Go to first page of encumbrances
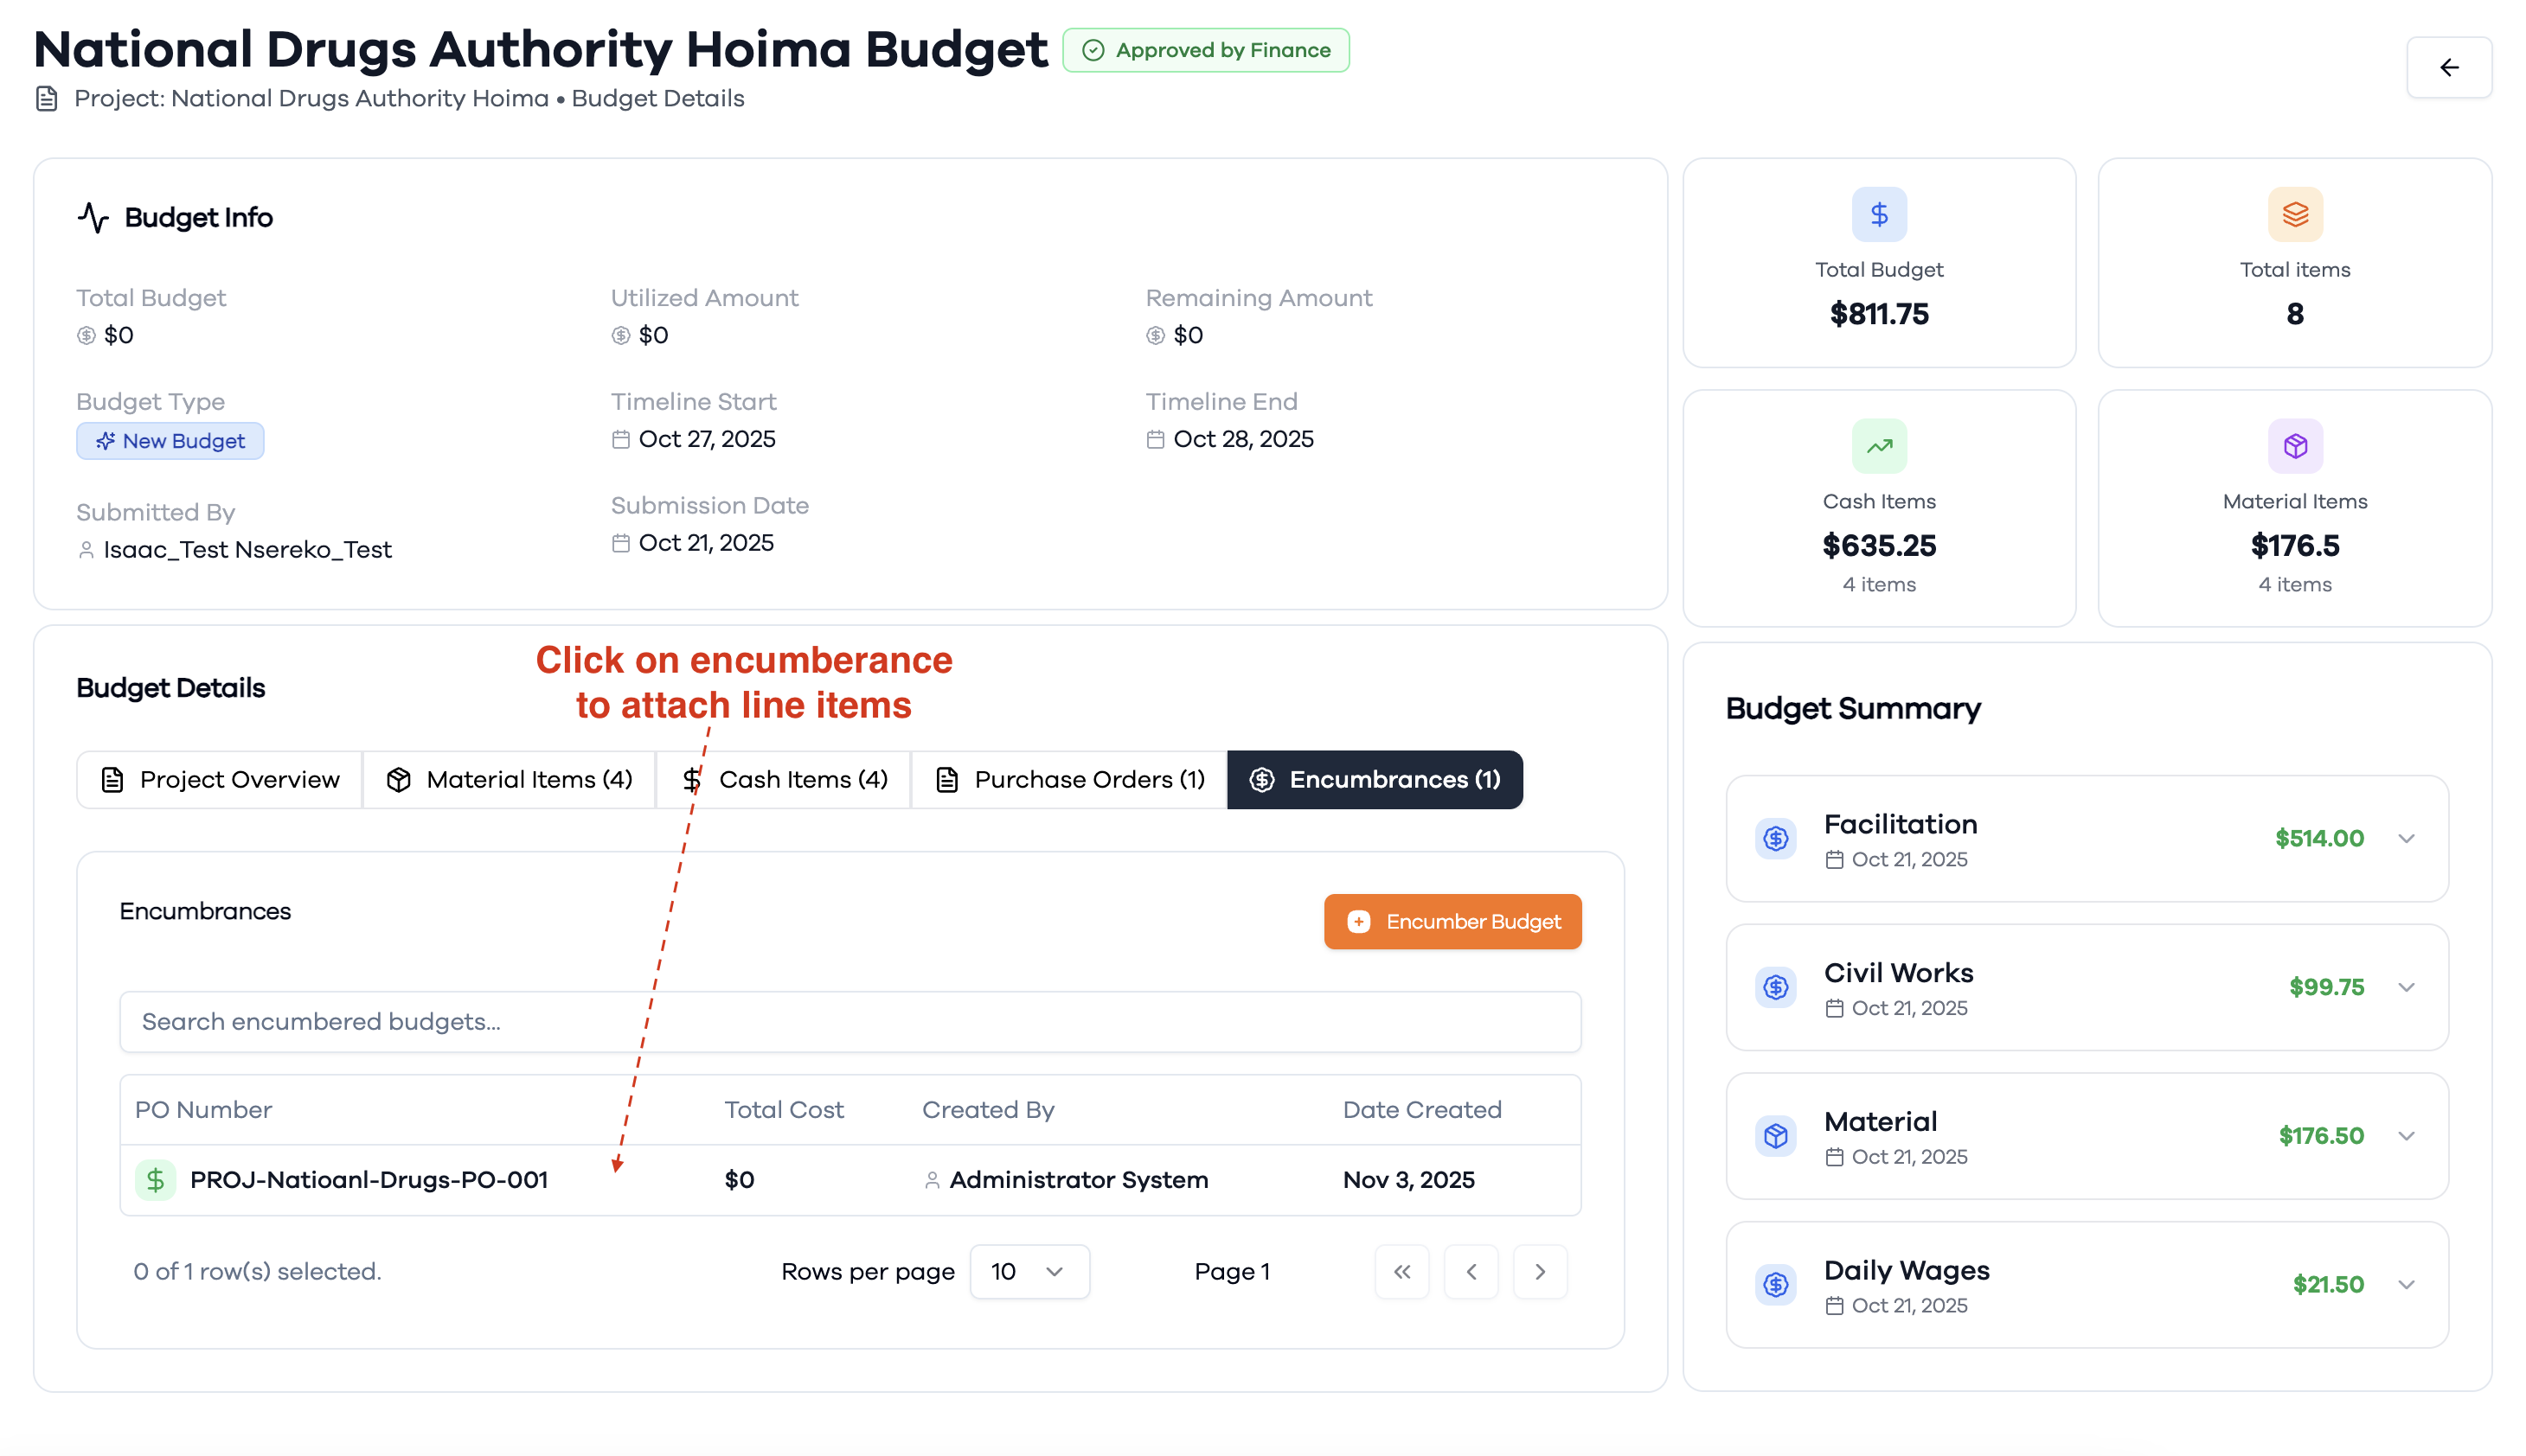The height and width of the screenshot is (1456, 2526). tap(1401, 1271)
